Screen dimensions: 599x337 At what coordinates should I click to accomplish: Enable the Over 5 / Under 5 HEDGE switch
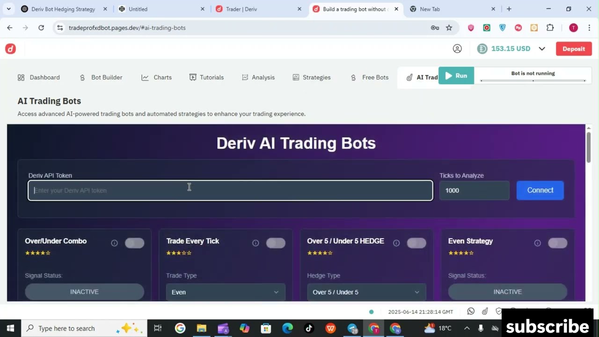tap(416, 243)
